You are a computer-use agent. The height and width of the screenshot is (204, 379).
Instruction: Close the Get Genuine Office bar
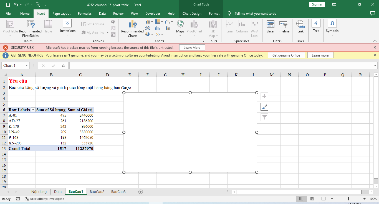[375, 55]
